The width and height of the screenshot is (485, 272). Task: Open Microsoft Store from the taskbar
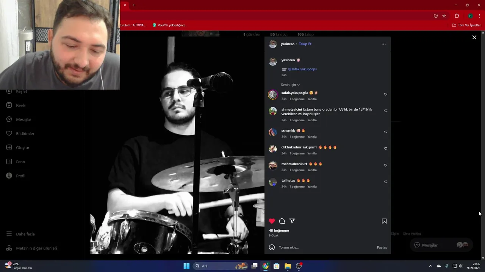pos(277,266)
